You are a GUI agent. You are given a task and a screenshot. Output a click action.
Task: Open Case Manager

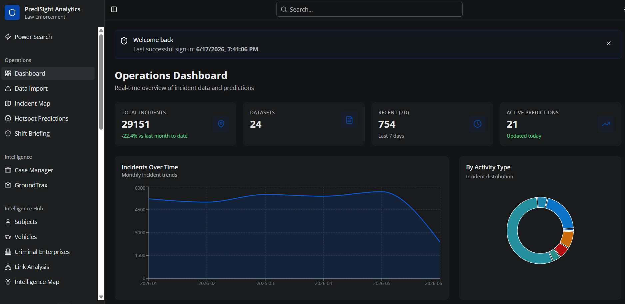click(x=48, y=170)
